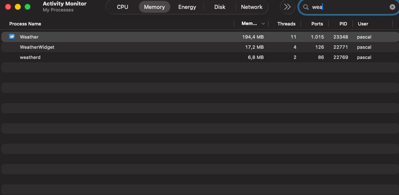Image resolution: width=399 pixels, height=195 pixels.
Task: Select the Weather process row
Action: [x=200, y=37]
